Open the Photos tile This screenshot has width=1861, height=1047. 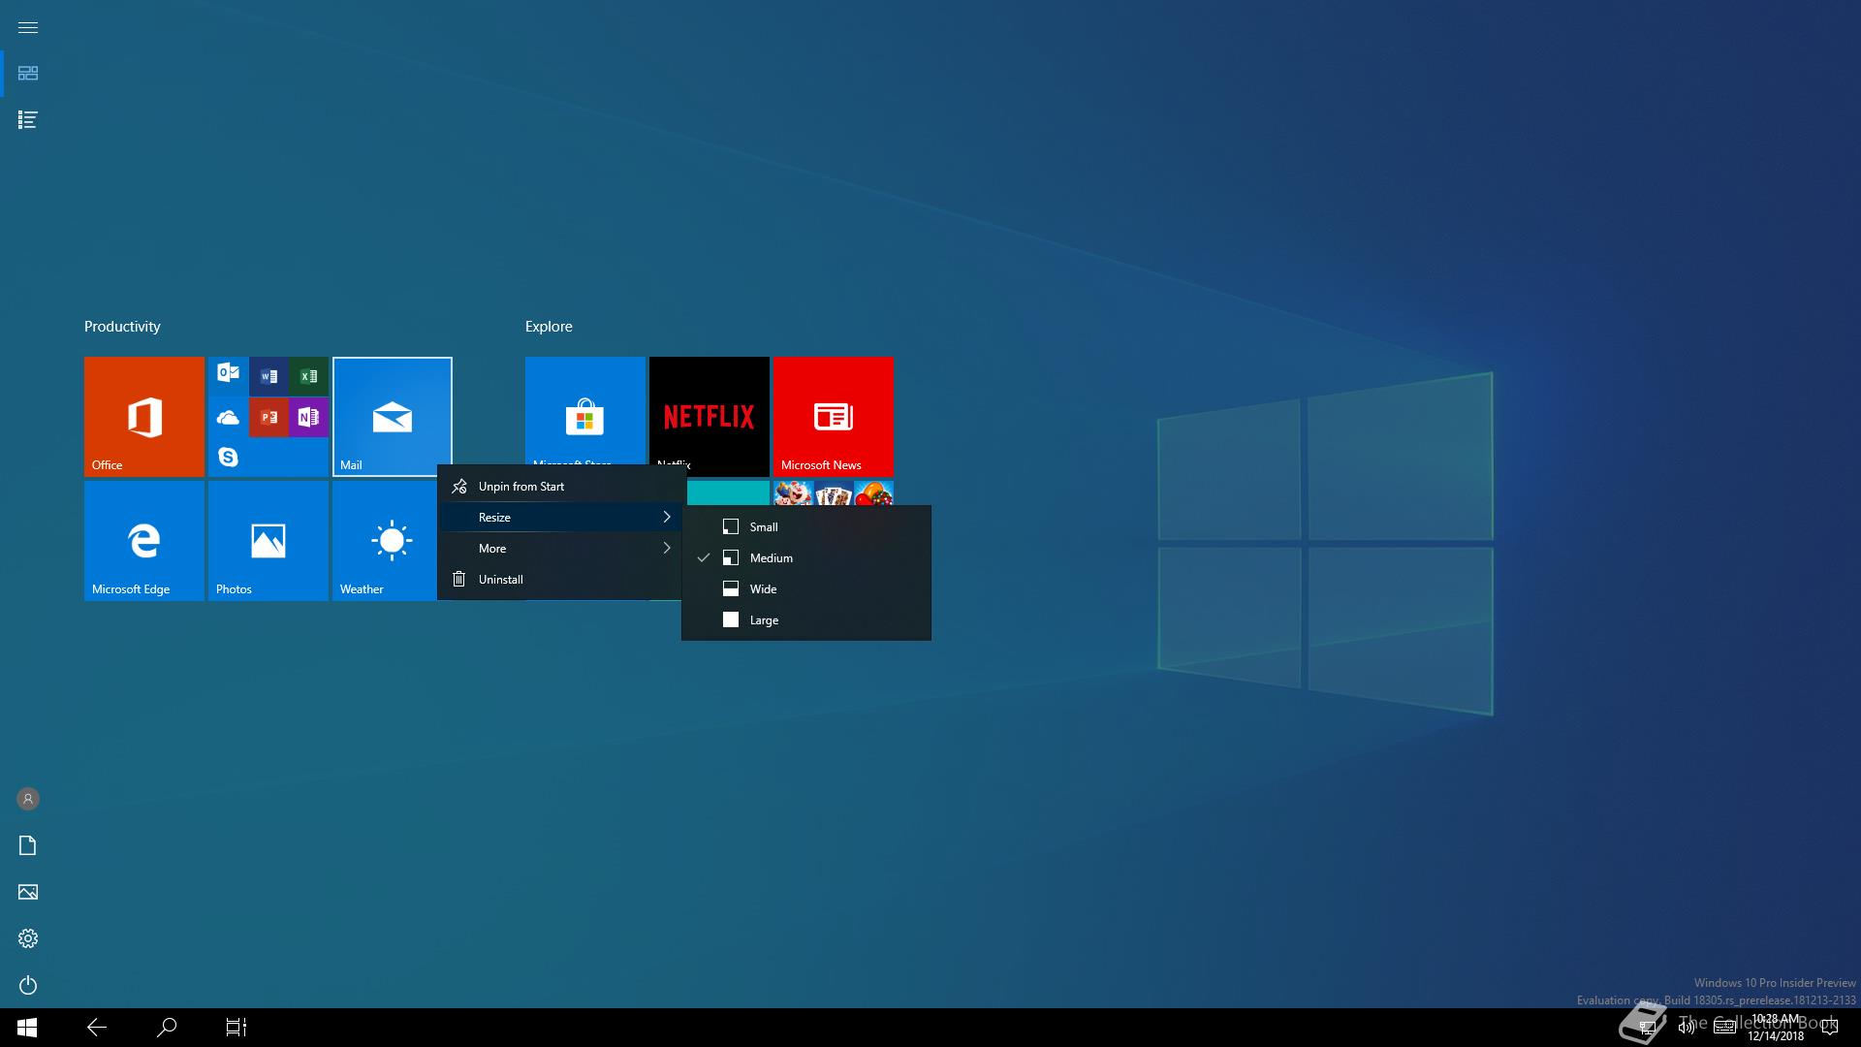coord(268,541)
